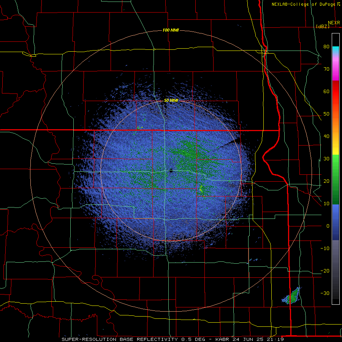
Task: Click the [dBZ] units label
Action: pyautogui.click(x=323, y=26)
